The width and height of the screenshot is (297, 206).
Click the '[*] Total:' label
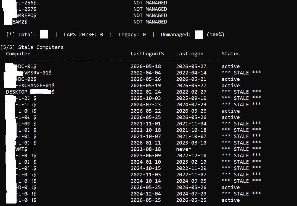[x=21, y=35]
